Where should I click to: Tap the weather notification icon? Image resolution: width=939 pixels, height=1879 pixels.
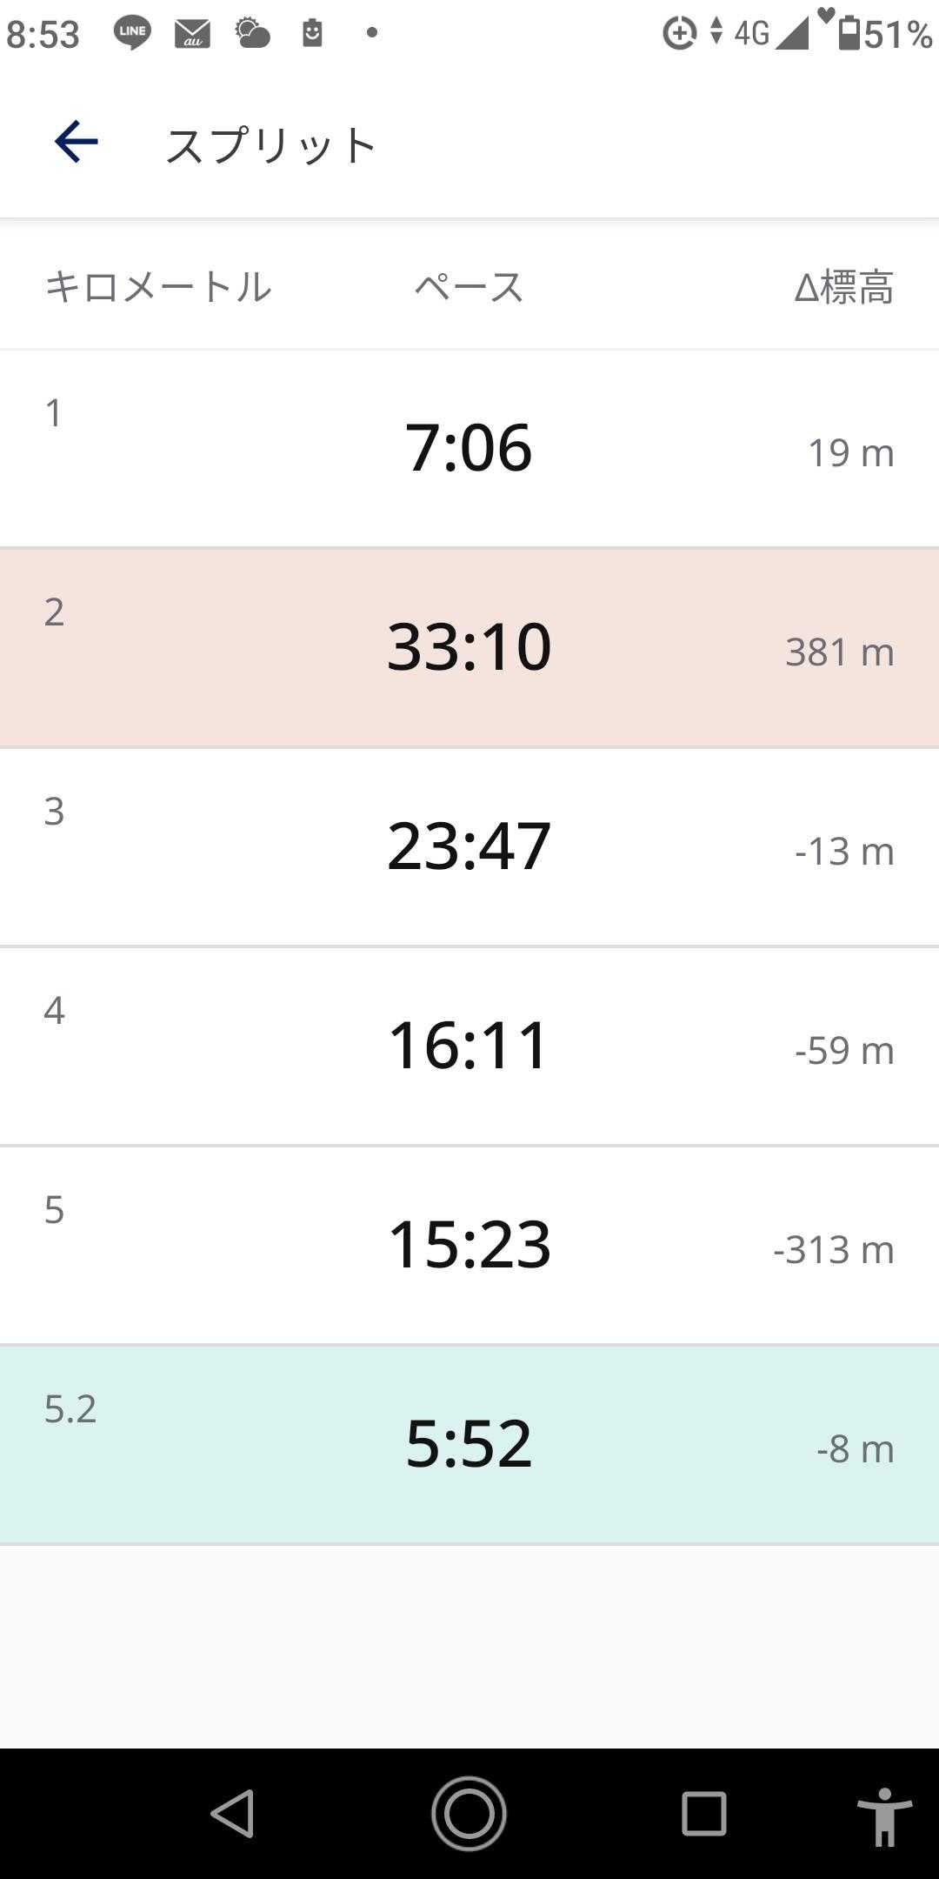[253, 33]
